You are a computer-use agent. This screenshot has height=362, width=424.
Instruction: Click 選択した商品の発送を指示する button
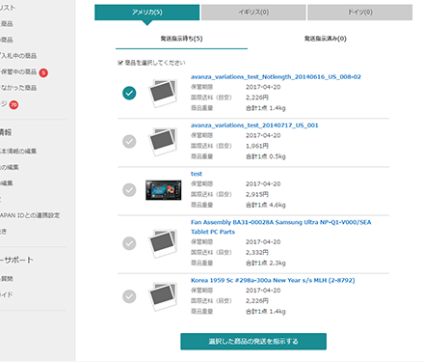click(x=253, y=342)
